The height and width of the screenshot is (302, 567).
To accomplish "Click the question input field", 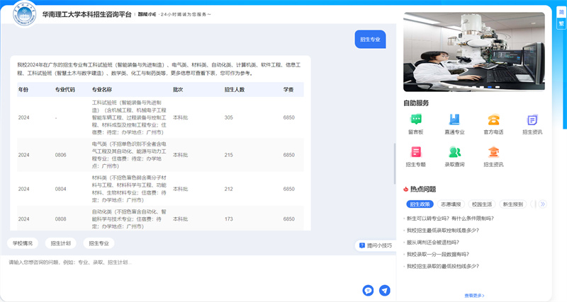I will point(198,271).
